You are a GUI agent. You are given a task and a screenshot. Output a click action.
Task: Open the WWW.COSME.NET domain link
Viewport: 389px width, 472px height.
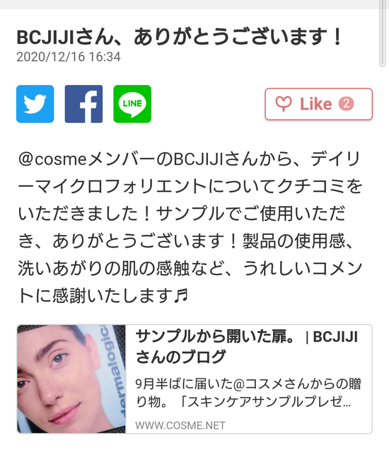180,425
